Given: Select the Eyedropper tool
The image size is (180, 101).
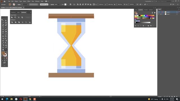Looking at the screenshot, I should 3,43.
